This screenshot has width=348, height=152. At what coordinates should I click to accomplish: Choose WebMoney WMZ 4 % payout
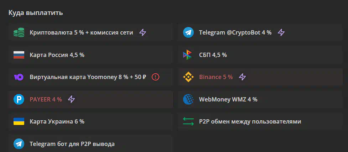pyautogui.click(x=261, y=99)
